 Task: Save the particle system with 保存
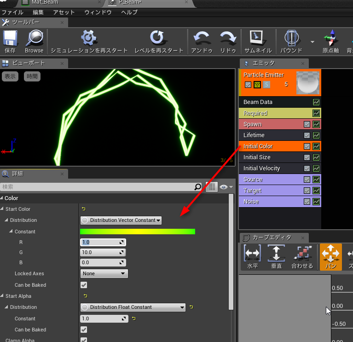pos(10,41)
